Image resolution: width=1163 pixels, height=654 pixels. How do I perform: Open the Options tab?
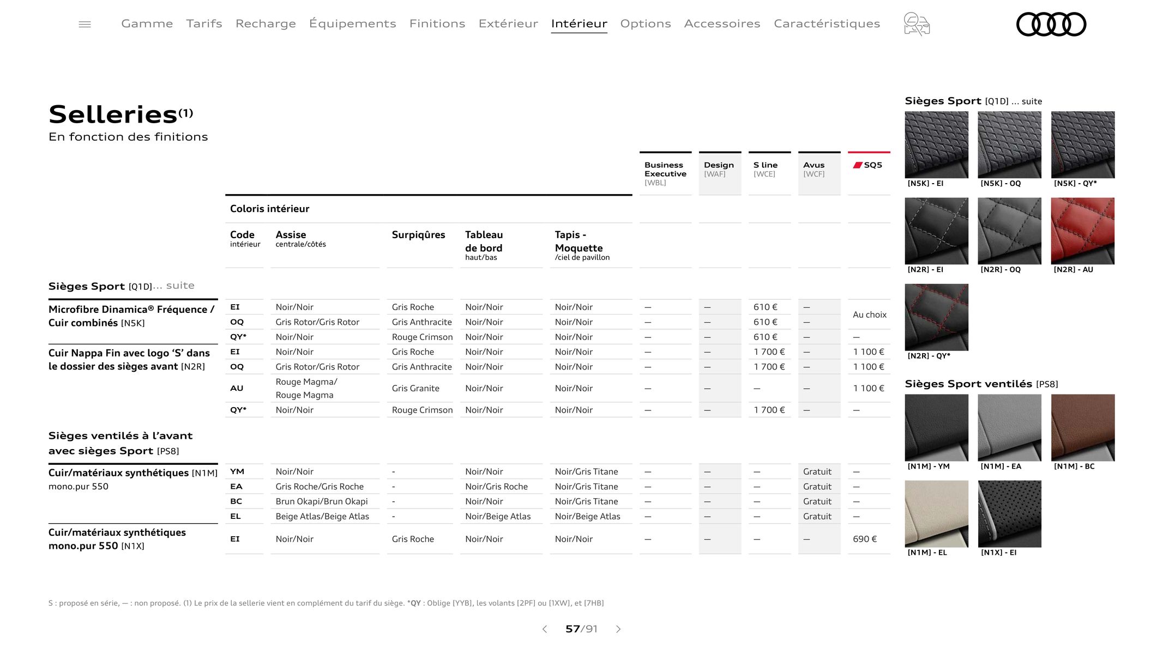pyautogui.click(x=646, y=23)
